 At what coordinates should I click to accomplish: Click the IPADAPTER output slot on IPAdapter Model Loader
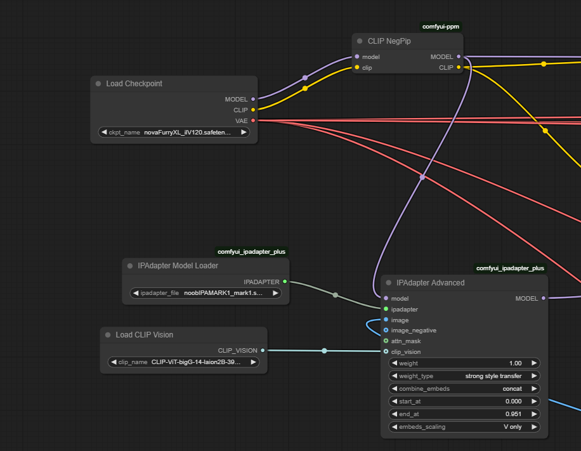285,282
